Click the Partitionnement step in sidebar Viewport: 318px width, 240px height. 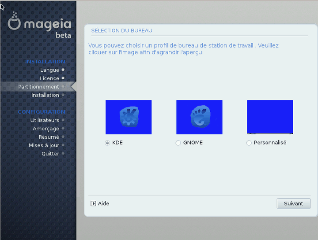(38, 87)
